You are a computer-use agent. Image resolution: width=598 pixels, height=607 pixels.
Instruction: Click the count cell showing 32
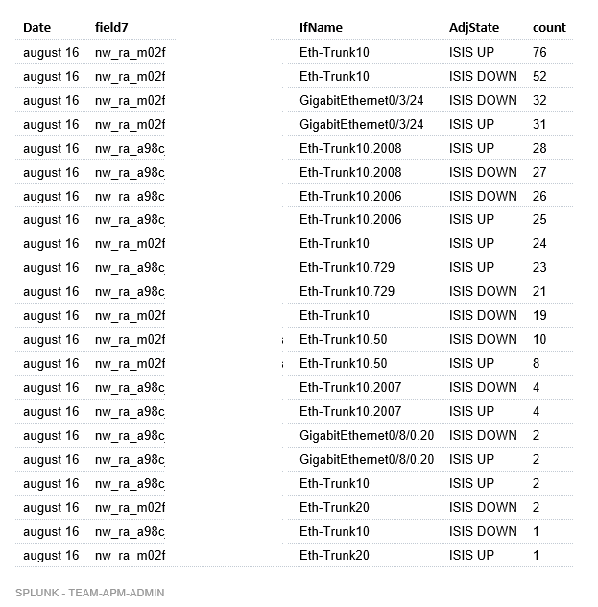pos(539,100)
